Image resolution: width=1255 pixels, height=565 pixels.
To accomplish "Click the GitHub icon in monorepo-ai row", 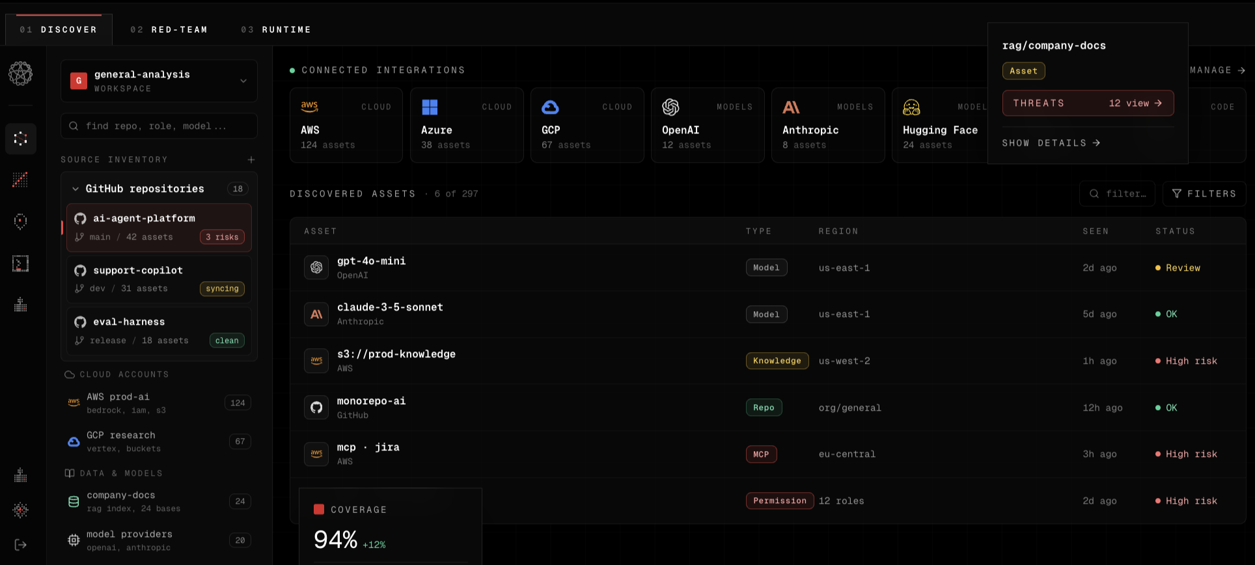I will point(316,407).
